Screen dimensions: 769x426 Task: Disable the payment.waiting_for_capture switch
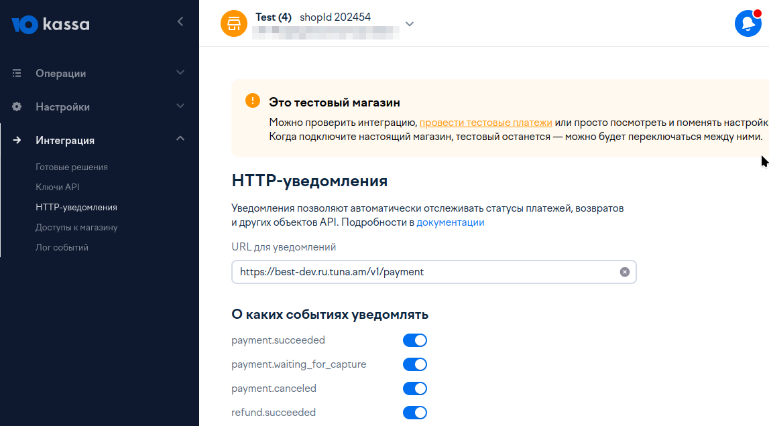click(x=414, y=364)
